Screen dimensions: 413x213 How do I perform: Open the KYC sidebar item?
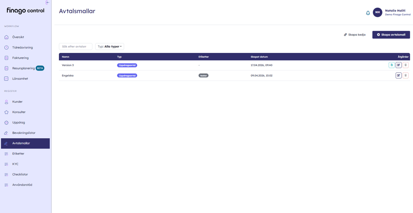[x=15, y=164]
